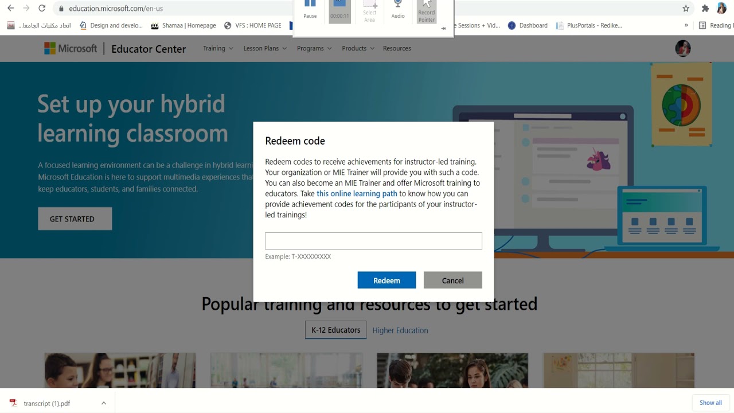Toggle the recorder Audio microphone
Screen dimensions: 734x413
398,10
